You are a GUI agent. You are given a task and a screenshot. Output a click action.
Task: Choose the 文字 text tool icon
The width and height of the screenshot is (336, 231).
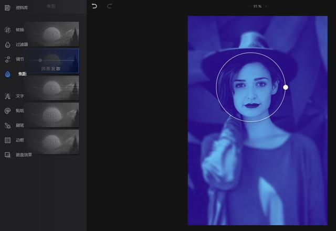tap(7, 96)
